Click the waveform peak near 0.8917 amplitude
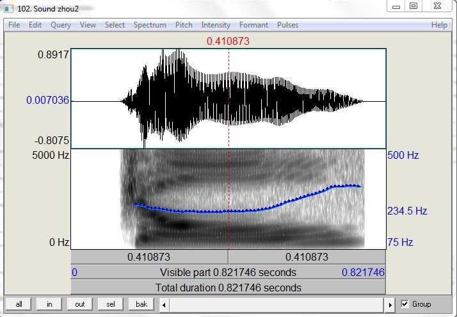Viewport: 457px width, 317px height. coord(178,51)
